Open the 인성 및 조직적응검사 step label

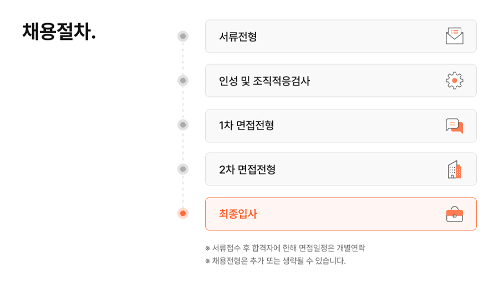tap(264, 81)
